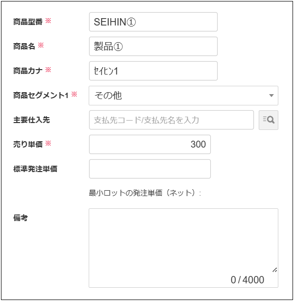Click the 売り単価 label
The width and height of the screenshot is (294, 301).
[28, 144]
